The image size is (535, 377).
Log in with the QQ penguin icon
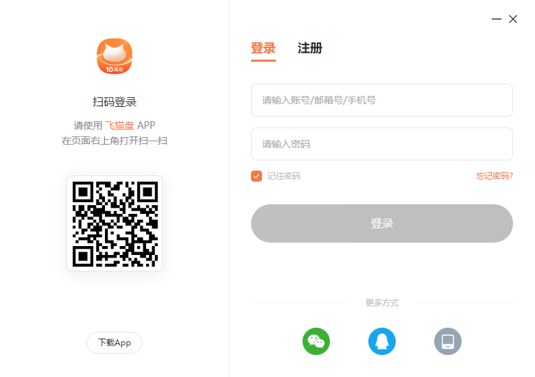[382, 341]
